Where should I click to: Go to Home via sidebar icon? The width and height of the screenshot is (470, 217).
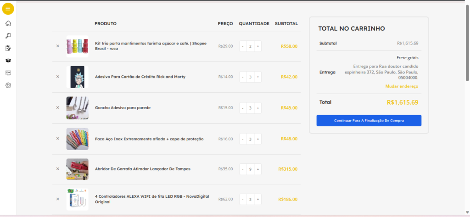pyautogui.click(x=8, y=23)
